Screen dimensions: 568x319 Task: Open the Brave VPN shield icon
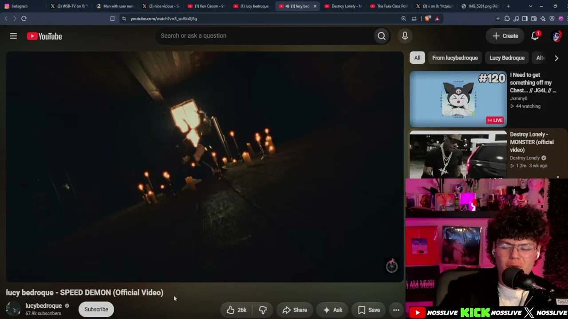(x=552, y=19)
